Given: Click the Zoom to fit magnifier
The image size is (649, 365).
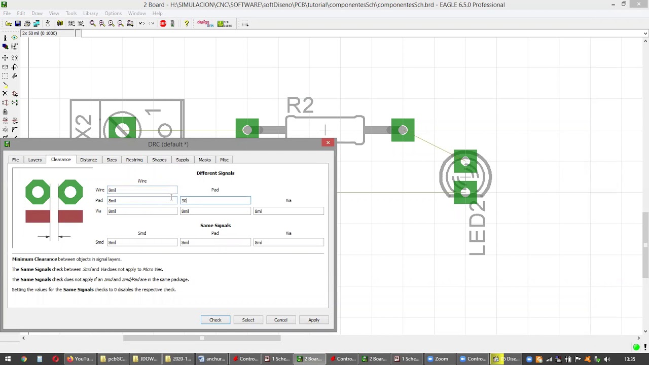Looking at the screenshot, I should tap(93, 24).
